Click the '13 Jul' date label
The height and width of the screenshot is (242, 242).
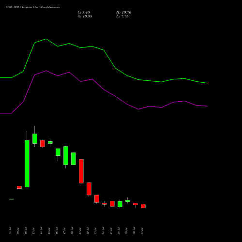(33, 231)
